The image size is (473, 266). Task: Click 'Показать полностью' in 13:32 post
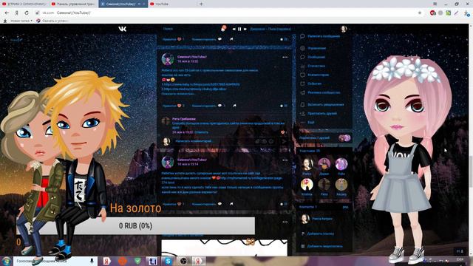point(178,94)
